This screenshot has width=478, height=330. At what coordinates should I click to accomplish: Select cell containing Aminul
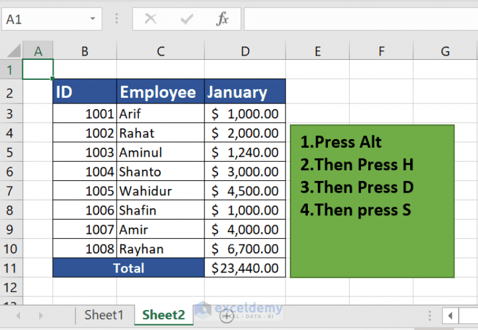point(161,152)
